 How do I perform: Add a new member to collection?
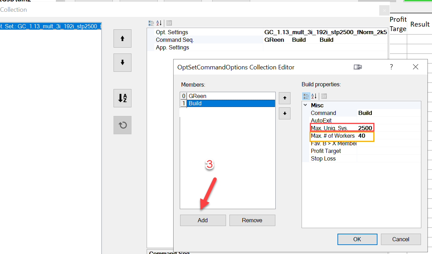pos(203,220)
